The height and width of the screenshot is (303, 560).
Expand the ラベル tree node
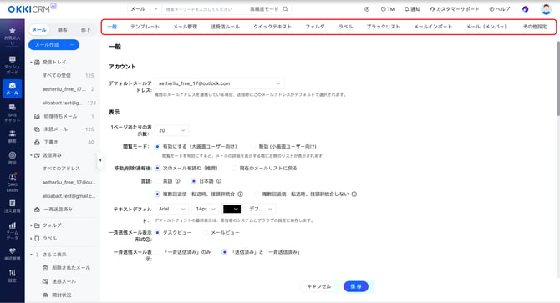(x=31, y=239)
